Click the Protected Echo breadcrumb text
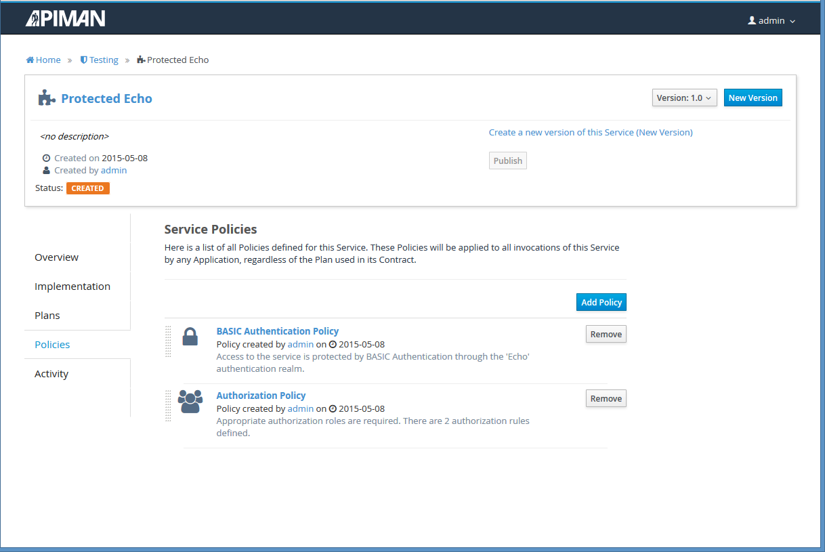 pyautogui.click(x=178, y=60)
